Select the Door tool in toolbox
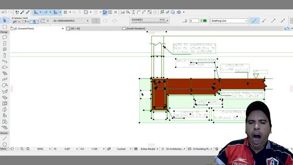 5,44
